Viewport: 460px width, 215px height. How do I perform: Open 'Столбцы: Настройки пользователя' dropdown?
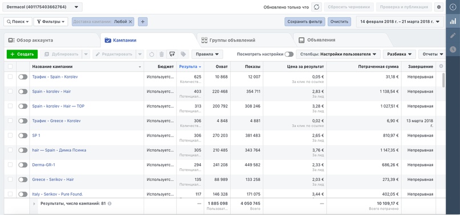(x=338, y=54)
